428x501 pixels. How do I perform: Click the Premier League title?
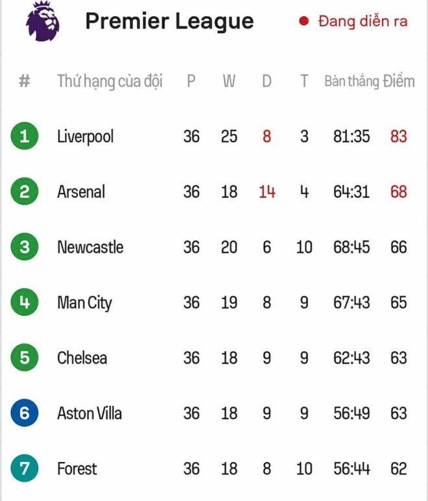point(170,22)
